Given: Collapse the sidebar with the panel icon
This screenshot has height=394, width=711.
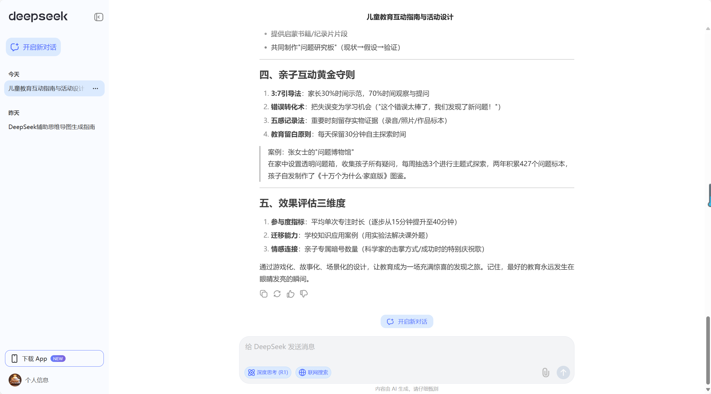Looking at the screenshot, I should pyautogui.click(x=98, y=17).
